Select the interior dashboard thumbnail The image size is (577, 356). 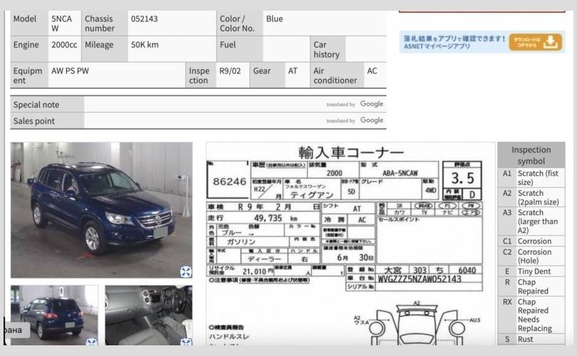[148, 313]
